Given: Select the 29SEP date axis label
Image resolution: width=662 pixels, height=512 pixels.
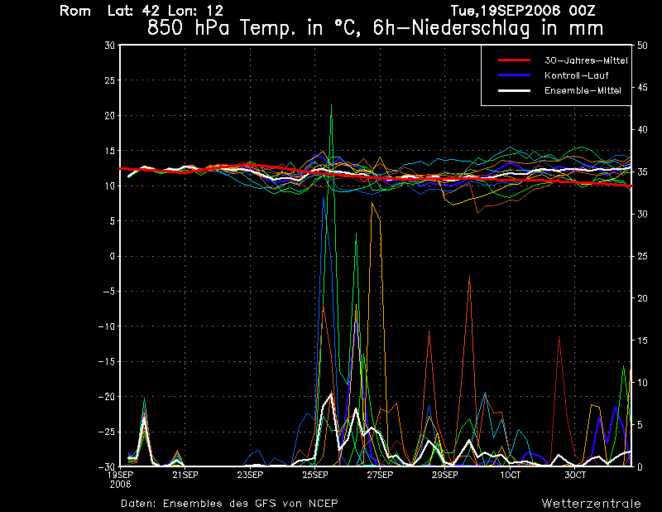Looking at the screenshot, I should [x=444, y=476].
